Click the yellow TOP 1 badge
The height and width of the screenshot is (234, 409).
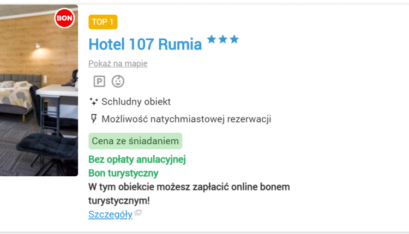pyautogui.click(x=103, y=22)
